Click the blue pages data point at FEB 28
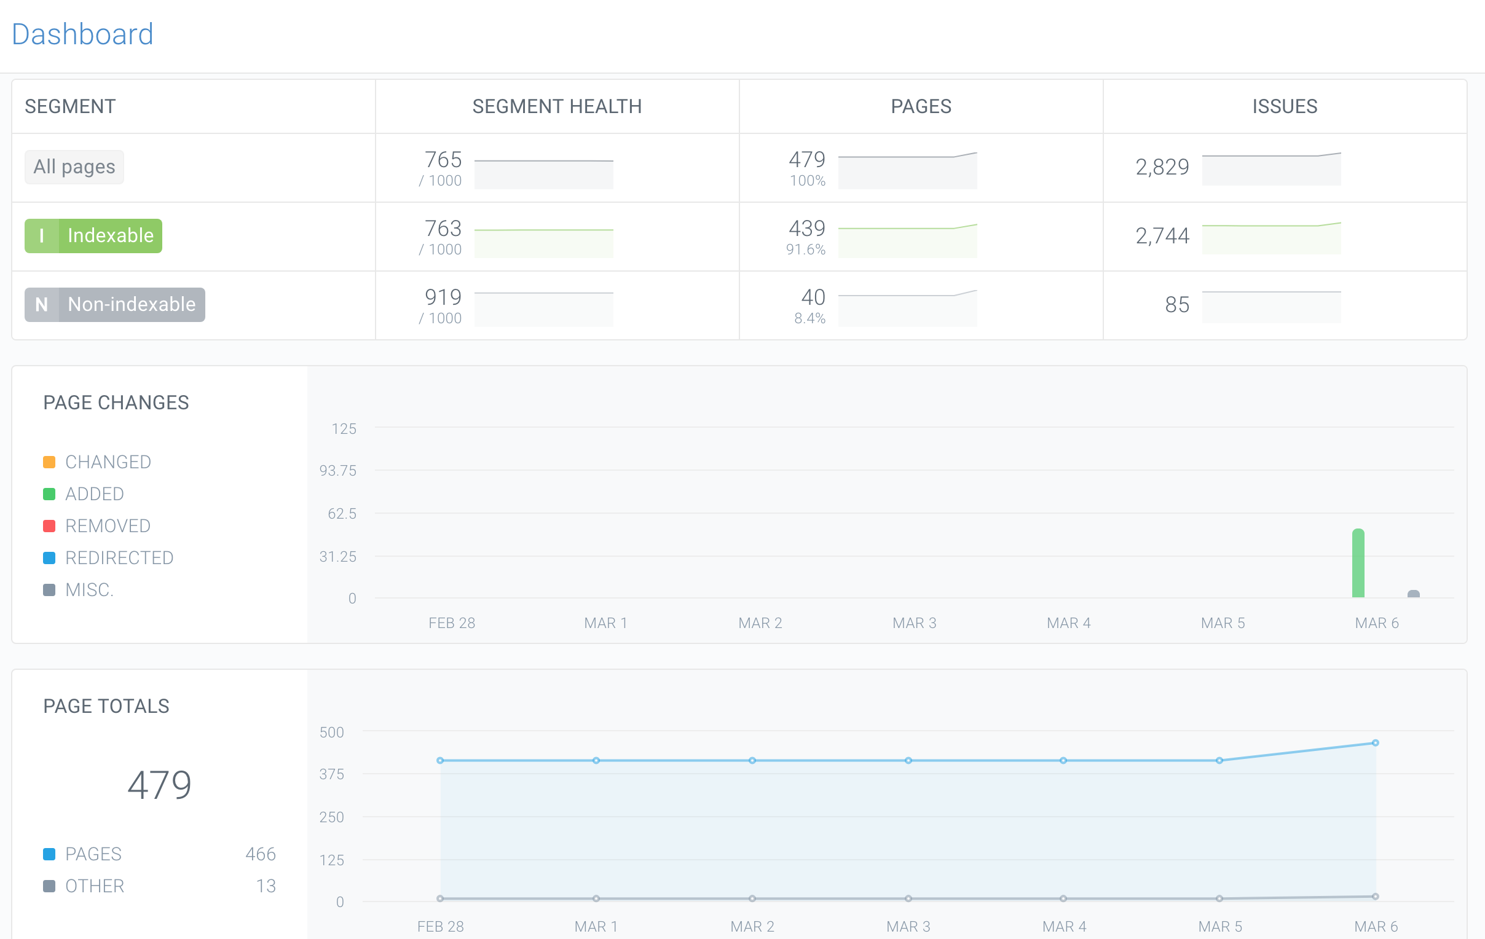Image resolution: width=1485 pixels, height=939 pixels. click(x=439, y=761)
